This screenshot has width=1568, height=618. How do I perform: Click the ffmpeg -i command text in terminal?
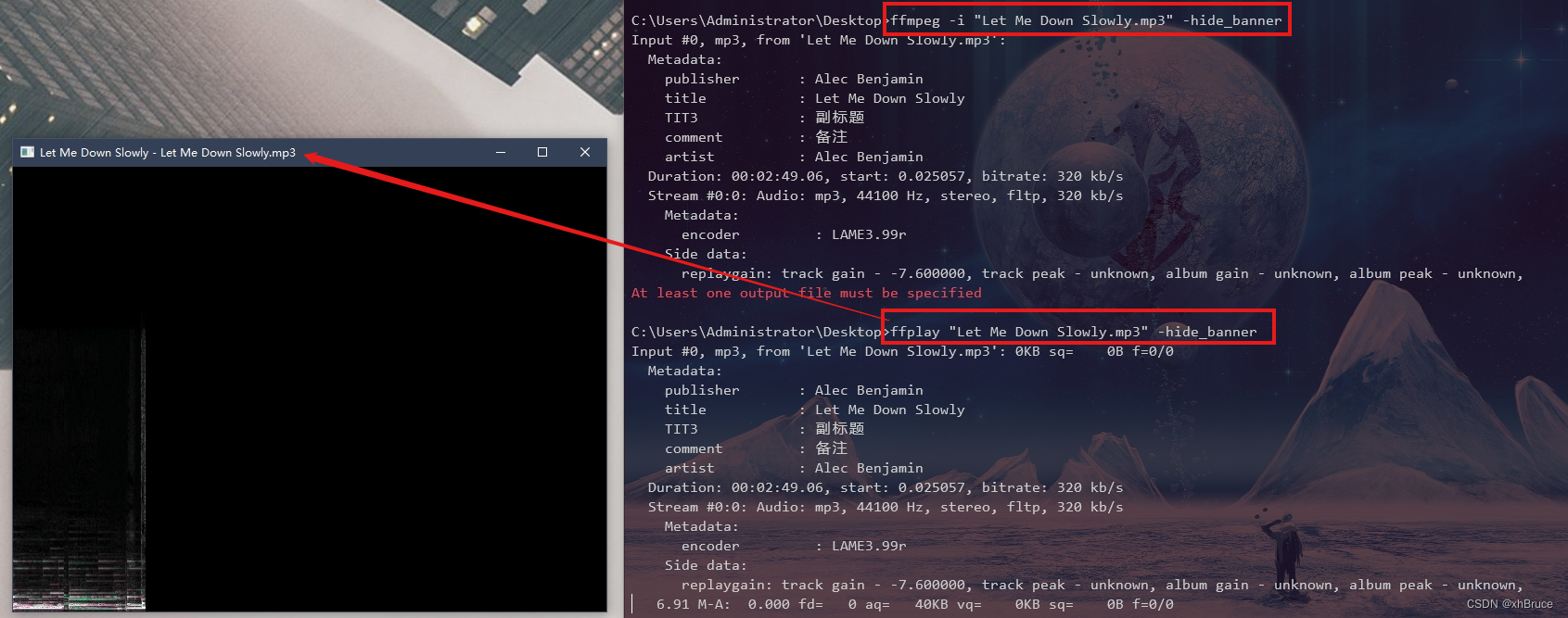pos(1087,20)
